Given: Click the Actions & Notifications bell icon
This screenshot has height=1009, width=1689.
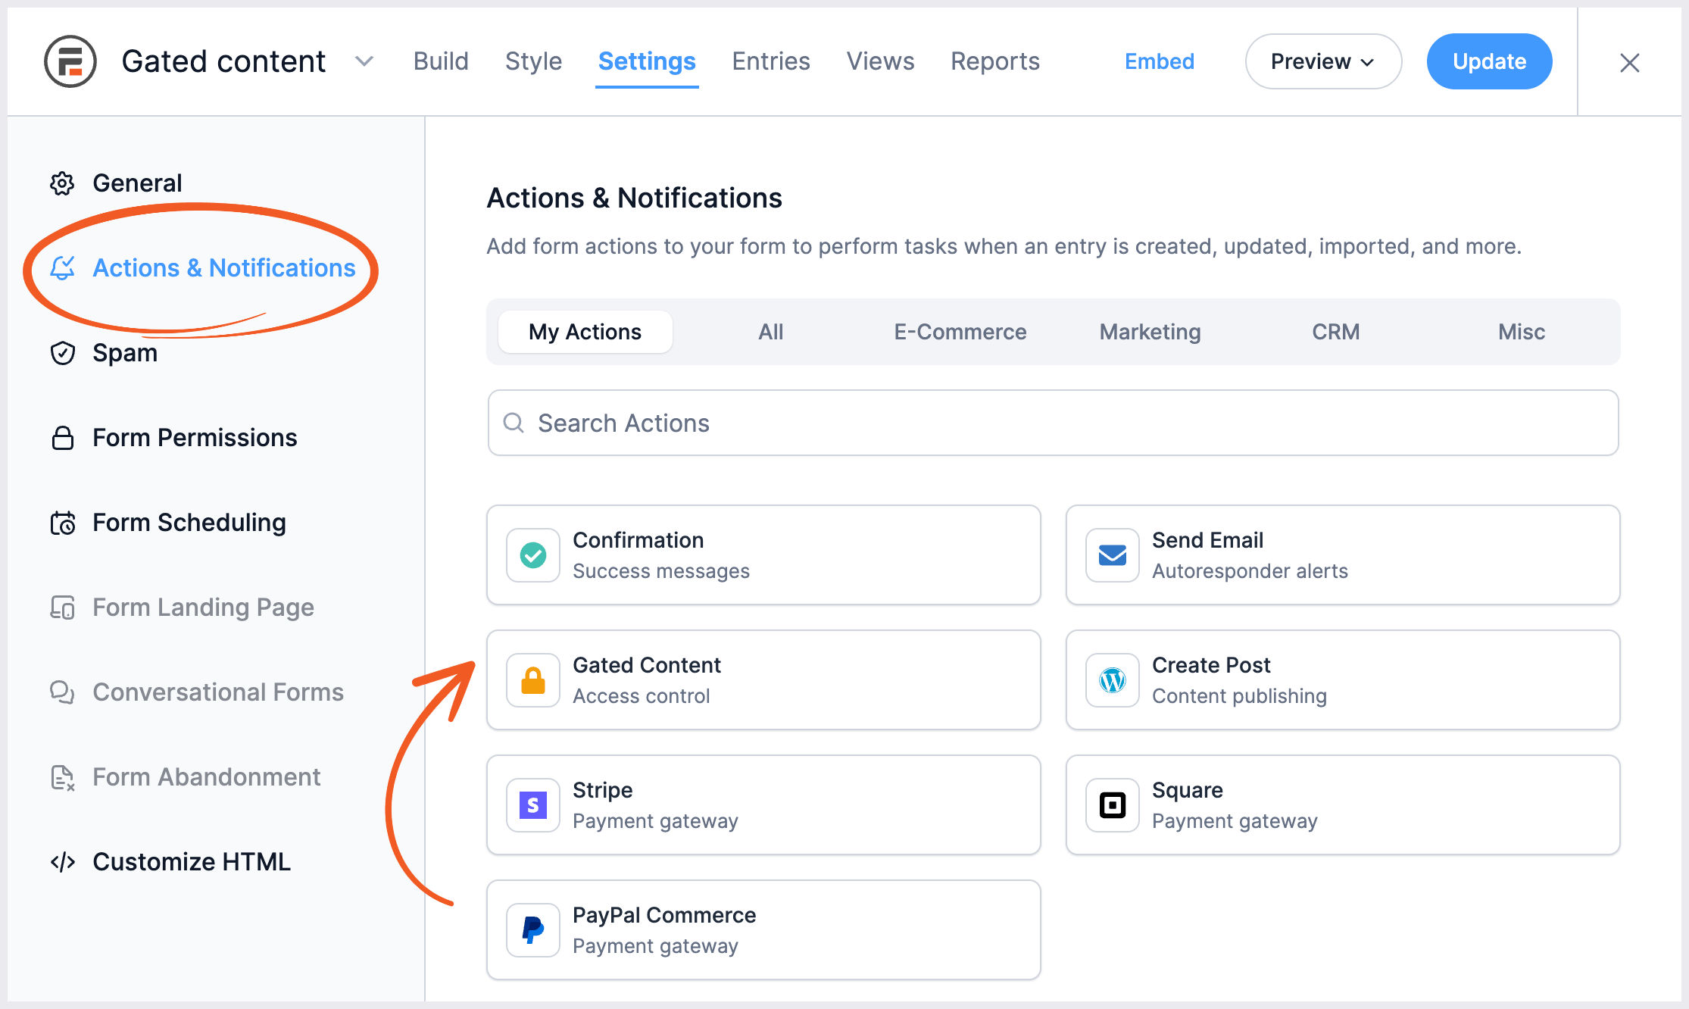Looking at the screenshot, I should pyautogui.click(x=62, y=268).
